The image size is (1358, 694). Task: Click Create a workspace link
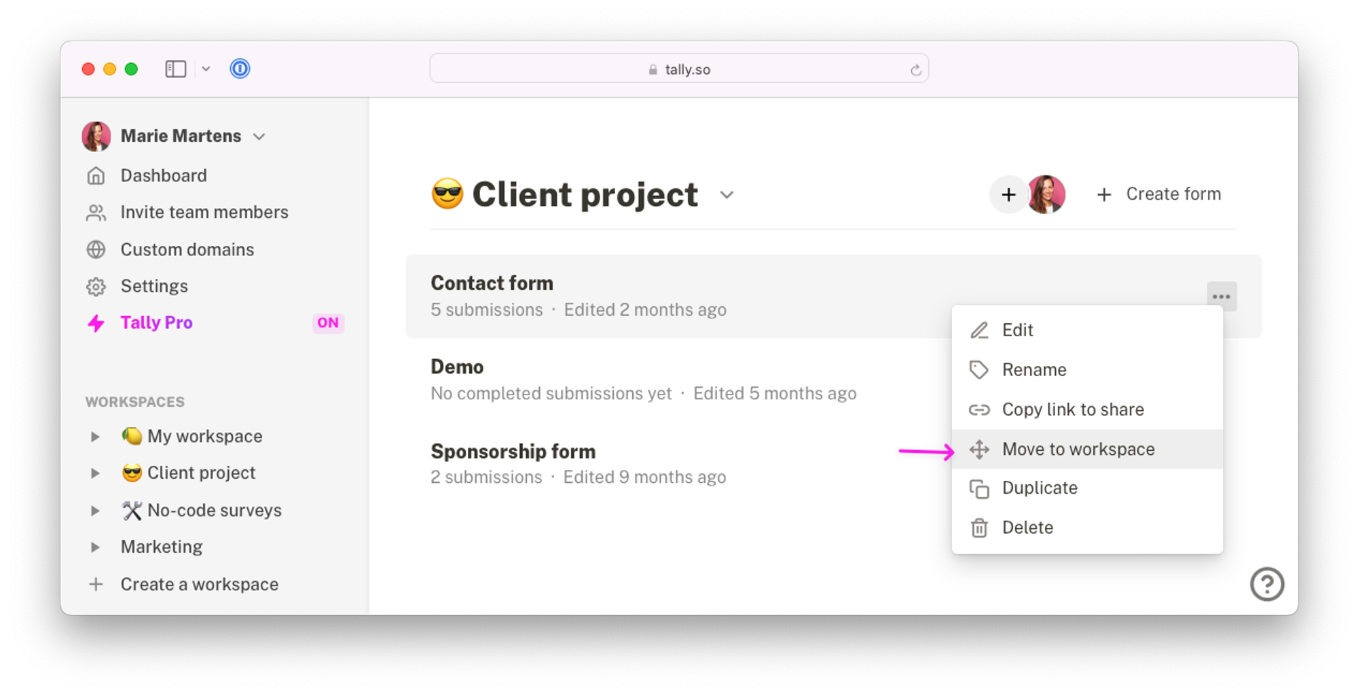pos(200,585)
